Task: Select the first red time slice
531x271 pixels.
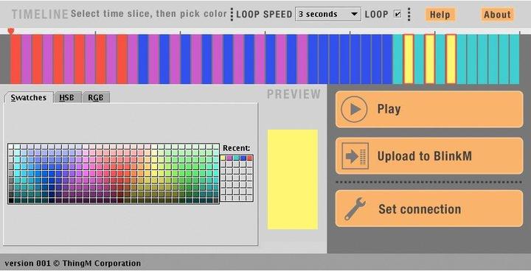Action: click(16, 59)
